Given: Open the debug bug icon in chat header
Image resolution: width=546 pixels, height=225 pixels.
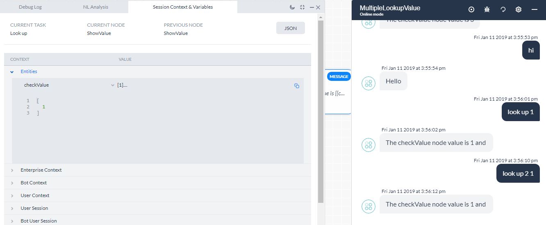Looking at the screenshot, I should pos(487,9).
